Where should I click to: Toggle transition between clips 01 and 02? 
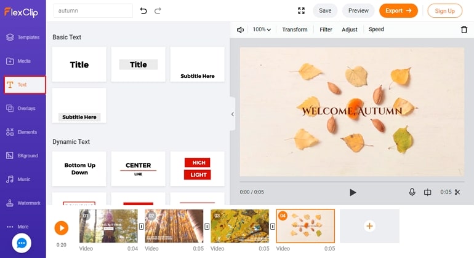(x=141, y=226)
